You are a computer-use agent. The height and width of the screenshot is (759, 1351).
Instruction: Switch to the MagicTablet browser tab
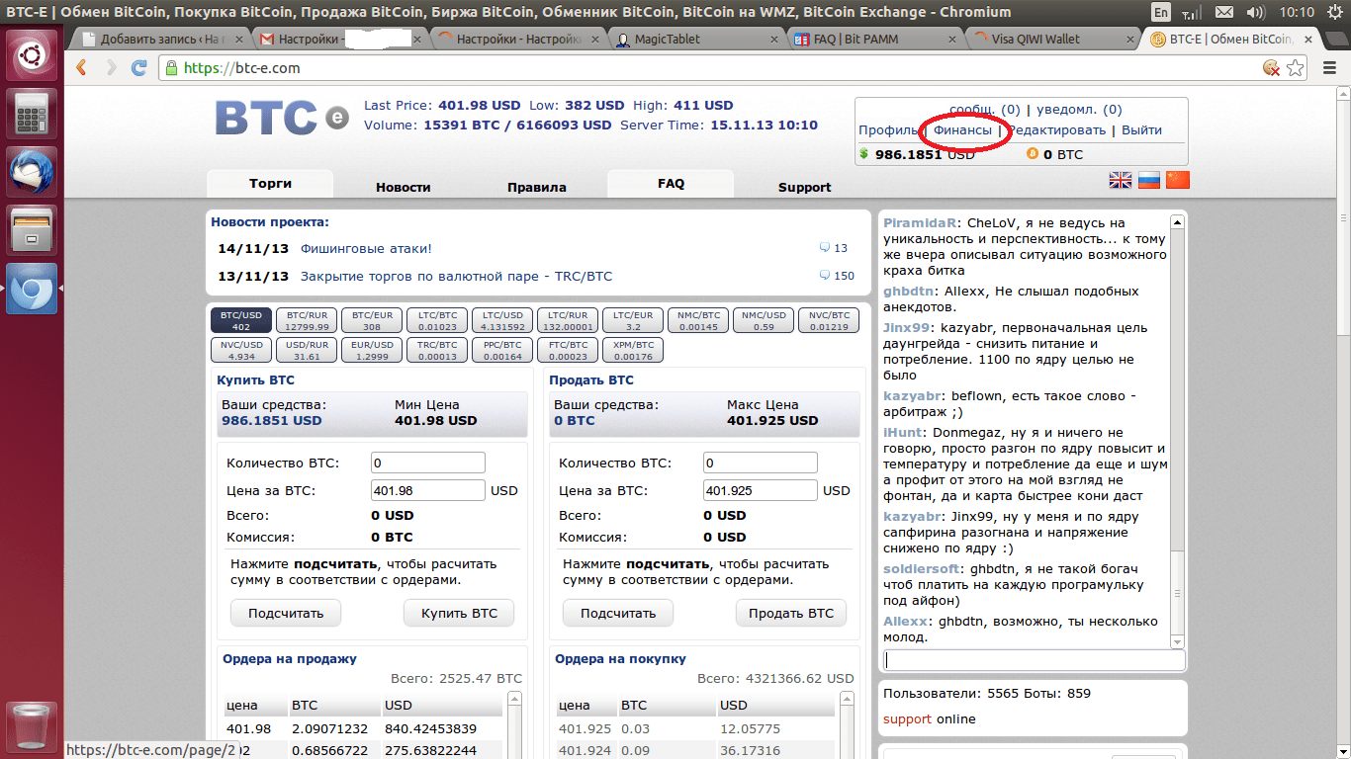pos(695,40)
